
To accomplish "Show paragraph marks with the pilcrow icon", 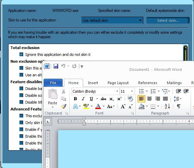I will tap(179, 106).
